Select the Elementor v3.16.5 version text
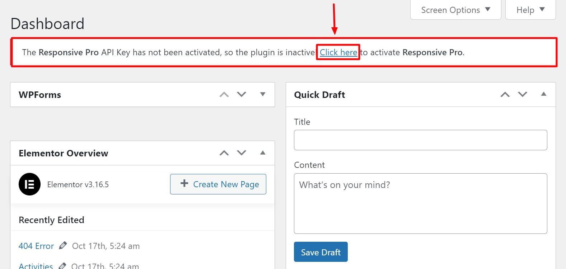This screenshot has width=566, height=269. tap(78, 184)
